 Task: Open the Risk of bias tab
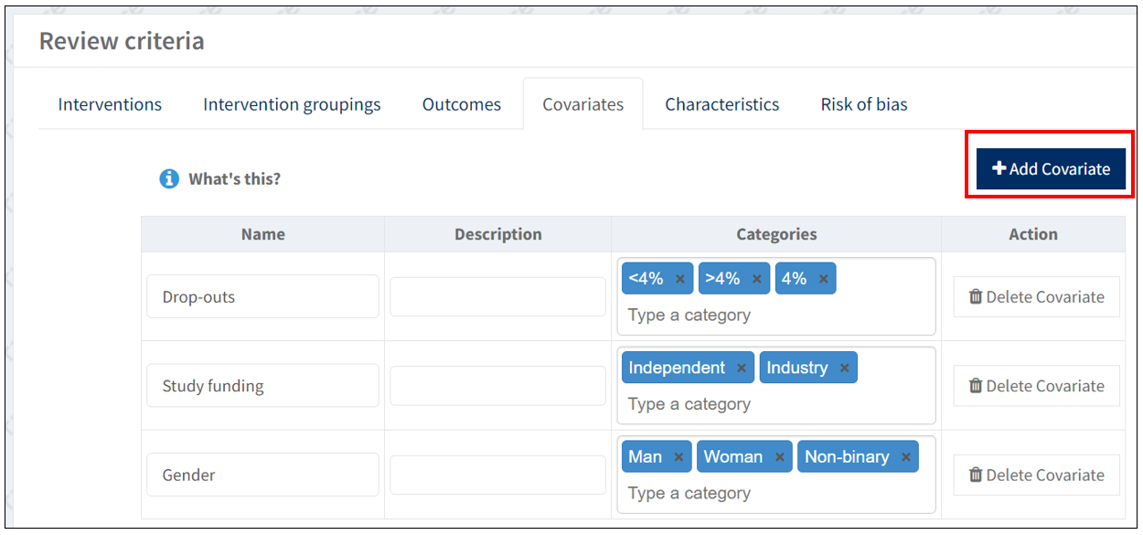863,104
